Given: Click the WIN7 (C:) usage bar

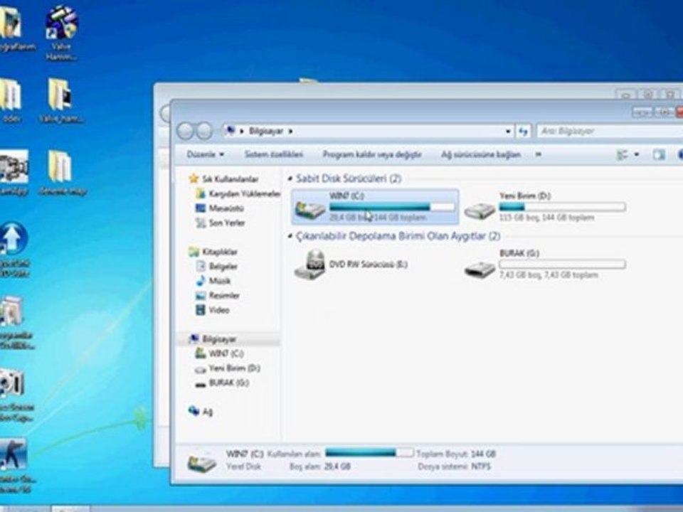Looking at the screenshot, I should pyautogui.click(x=392, y=207).
